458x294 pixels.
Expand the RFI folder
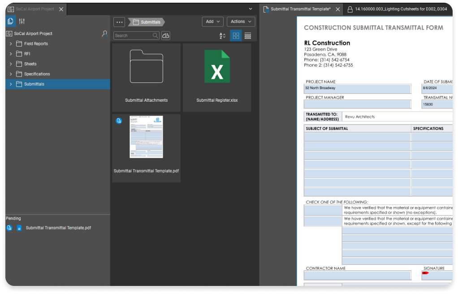click(x=11, y=54)
